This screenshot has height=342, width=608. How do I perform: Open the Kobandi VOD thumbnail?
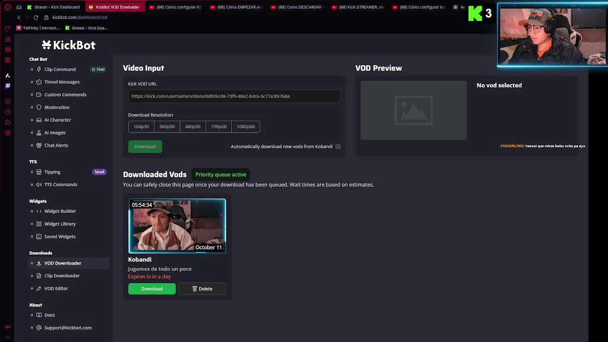tap(177, 226)
